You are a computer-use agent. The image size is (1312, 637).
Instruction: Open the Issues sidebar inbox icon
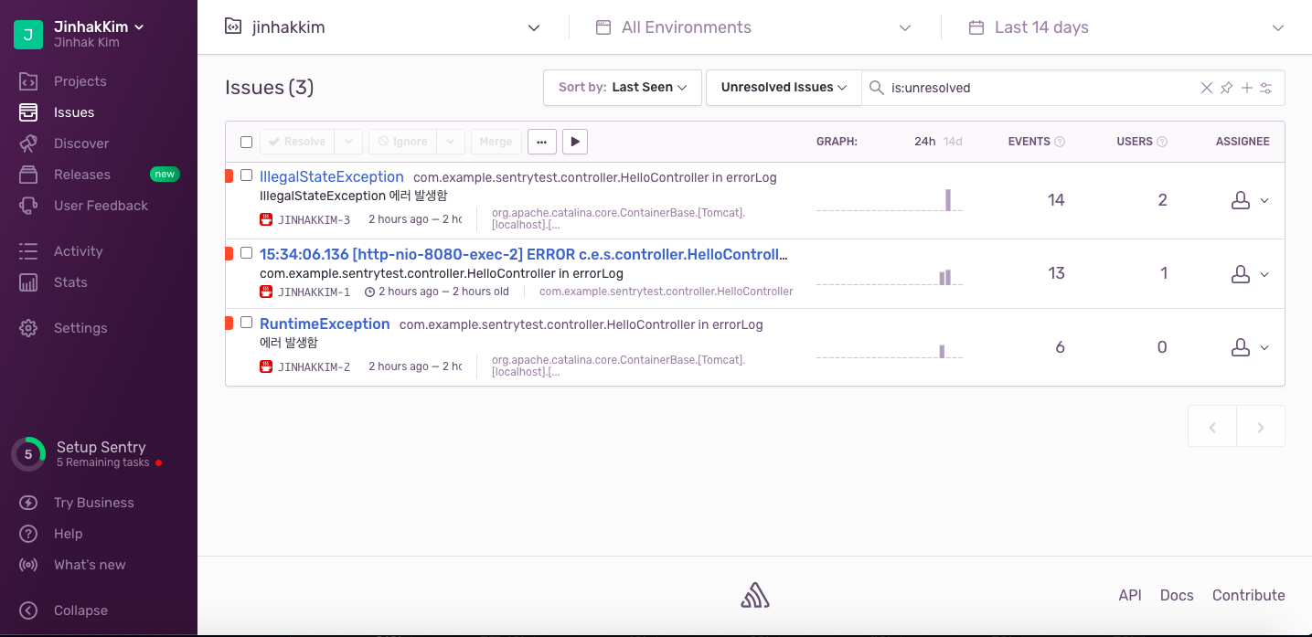28,112
